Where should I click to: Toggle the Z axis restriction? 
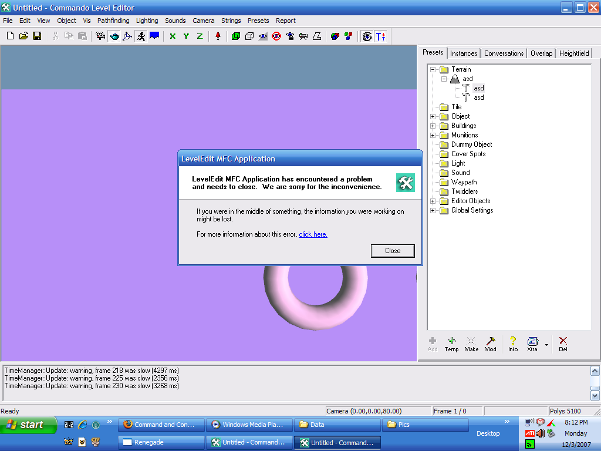tap(200, 36)
